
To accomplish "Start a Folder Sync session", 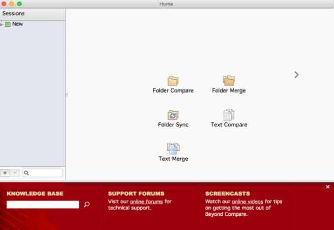I will [173, 115].
